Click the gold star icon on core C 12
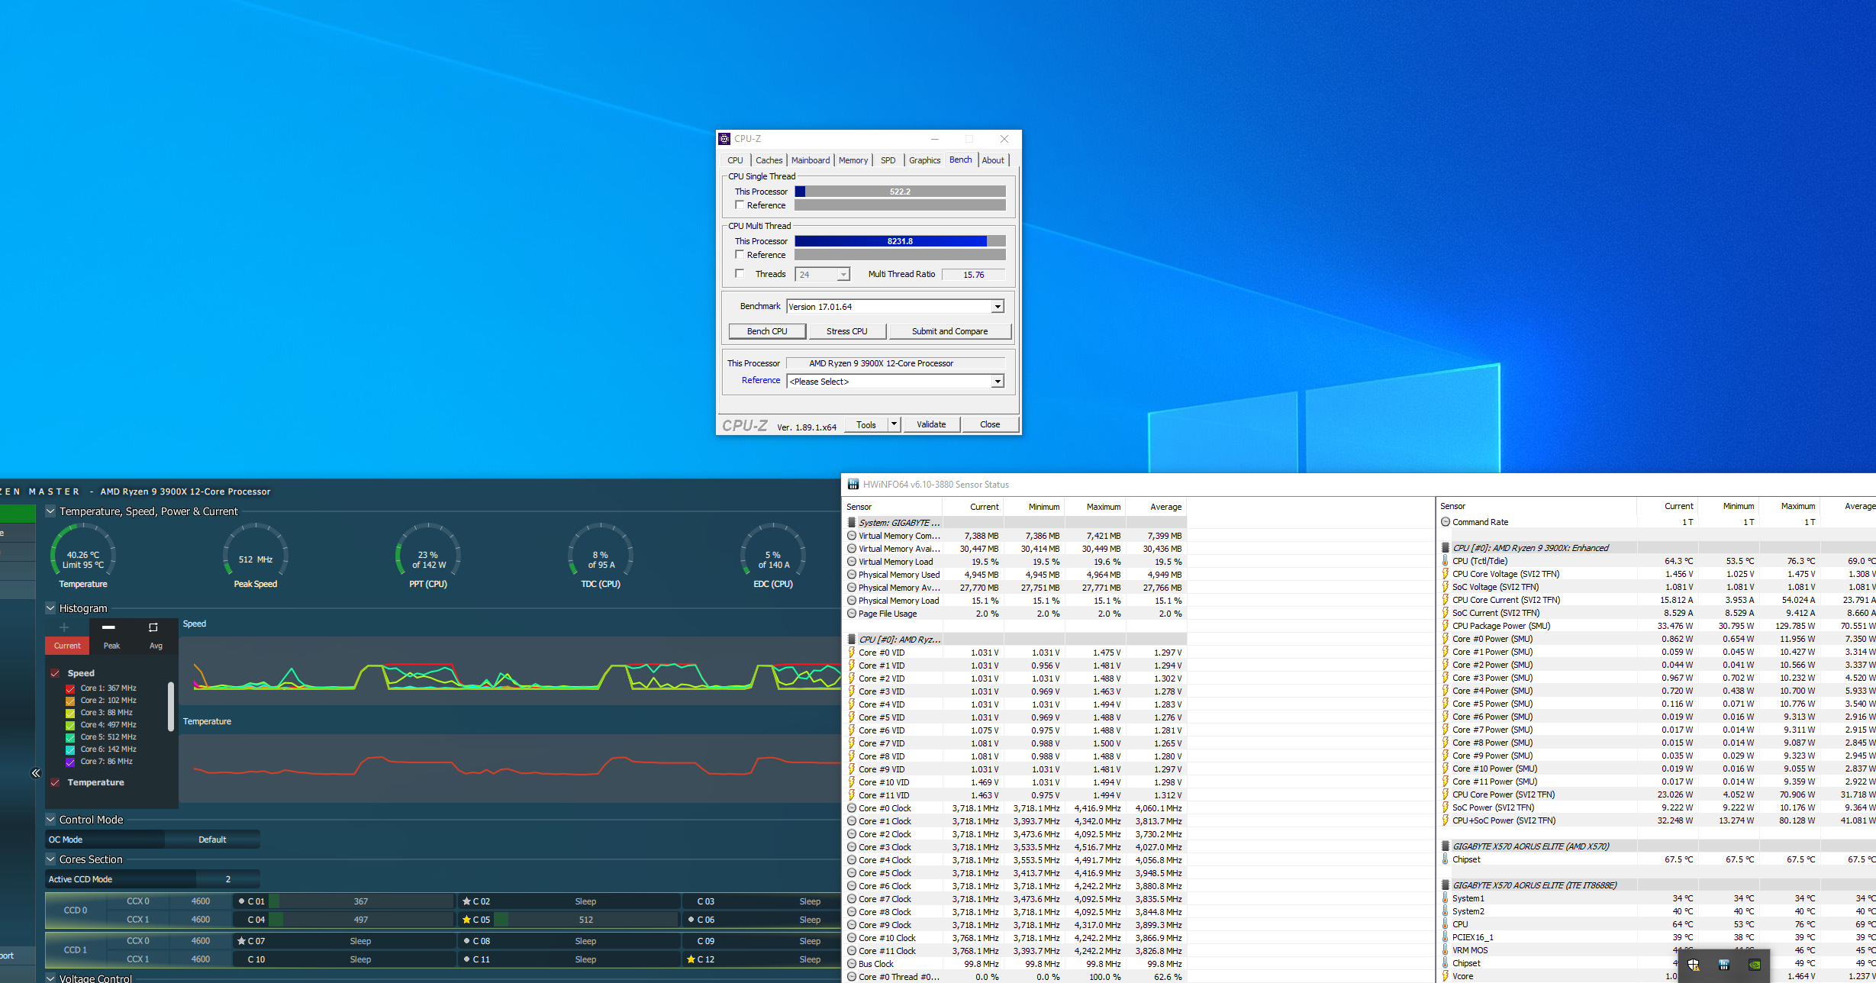Image resolution: width=1876 pixels, height=983 pixels. coord(691,959)
